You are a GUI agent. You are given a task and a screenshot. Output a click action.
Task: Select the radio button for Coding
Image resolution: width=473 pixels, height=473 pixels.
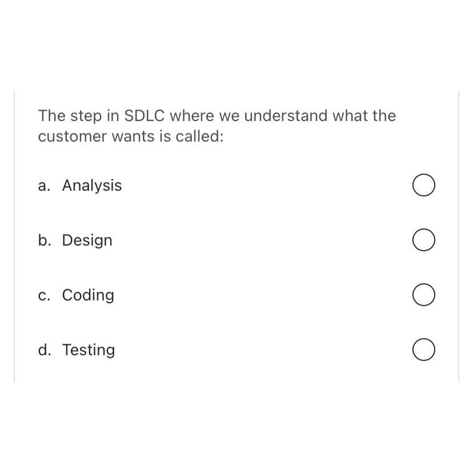pyautogui.click(x=423, y=295)
